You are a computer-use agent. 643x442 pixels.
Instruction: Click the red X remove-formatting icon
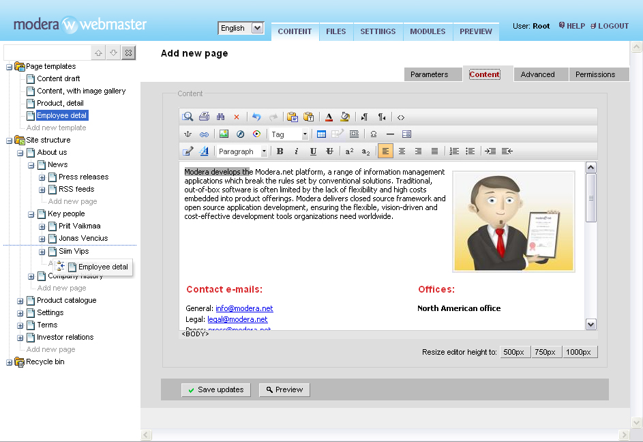click(237, 117)
